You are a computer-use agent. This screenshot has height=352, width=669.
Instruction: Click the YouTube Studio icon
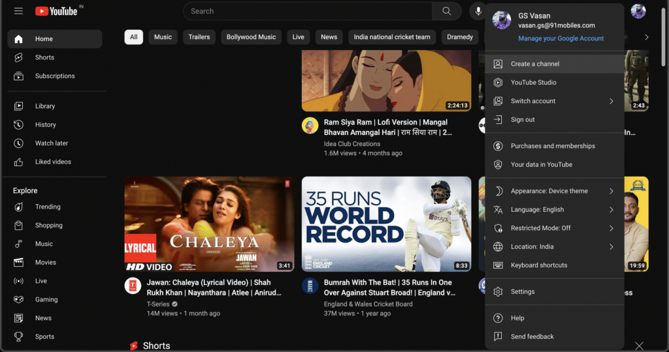pos(498,83)
